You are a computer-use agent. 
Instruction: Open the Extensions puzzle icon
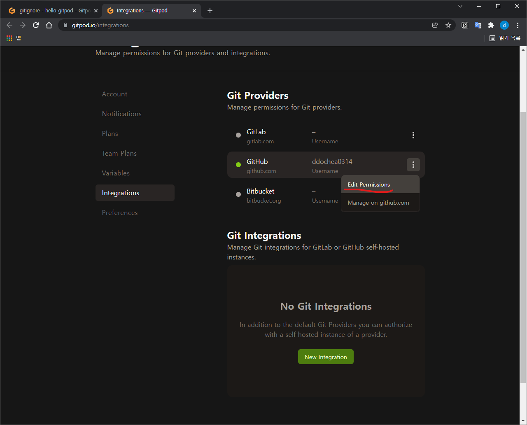click(491, 25)
